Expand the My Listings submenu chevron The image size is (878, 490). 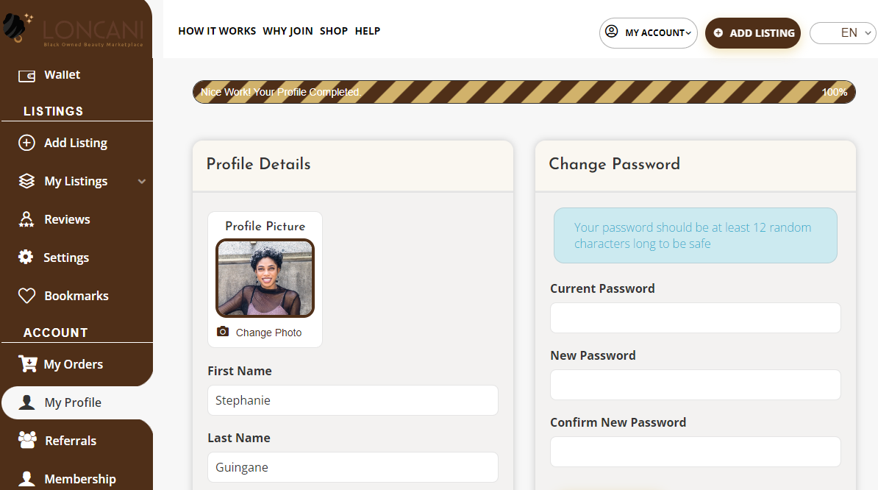pyautogui.click(x=142, y=182)
